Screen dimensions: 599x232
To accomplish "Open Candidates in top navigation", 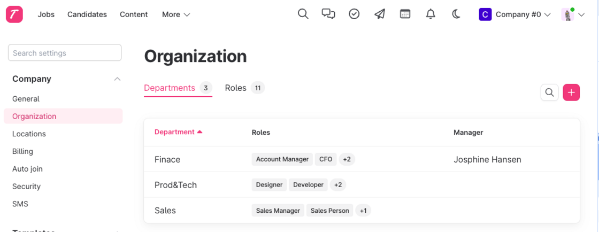I will point(87,14).
